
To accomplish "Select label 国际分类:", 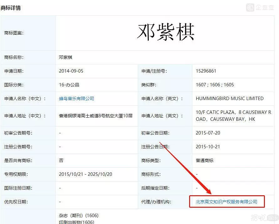I will pyautogui.click(x=14, y=85).
